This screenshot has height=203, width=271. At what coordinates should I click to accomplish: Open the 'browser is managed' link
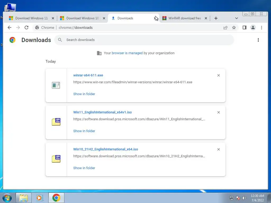click(127, 53)
